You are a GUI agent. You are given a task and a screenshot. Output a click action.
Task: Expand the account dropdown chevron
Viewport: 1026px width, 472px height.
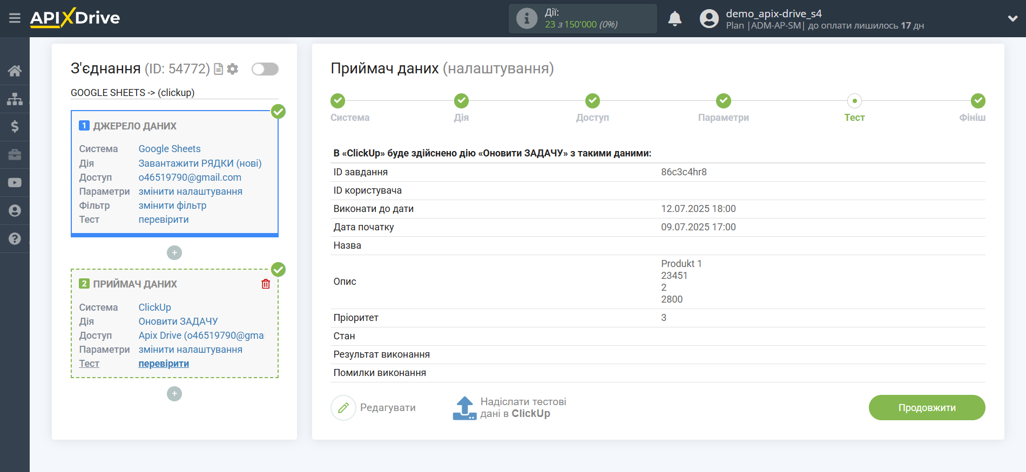tap(1013, 19)
